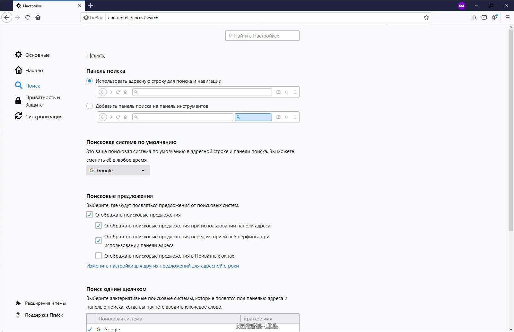Screen dimensions: 514x332
Task: Bookmark this page with the star icon
Action: (x=426, y=17)
